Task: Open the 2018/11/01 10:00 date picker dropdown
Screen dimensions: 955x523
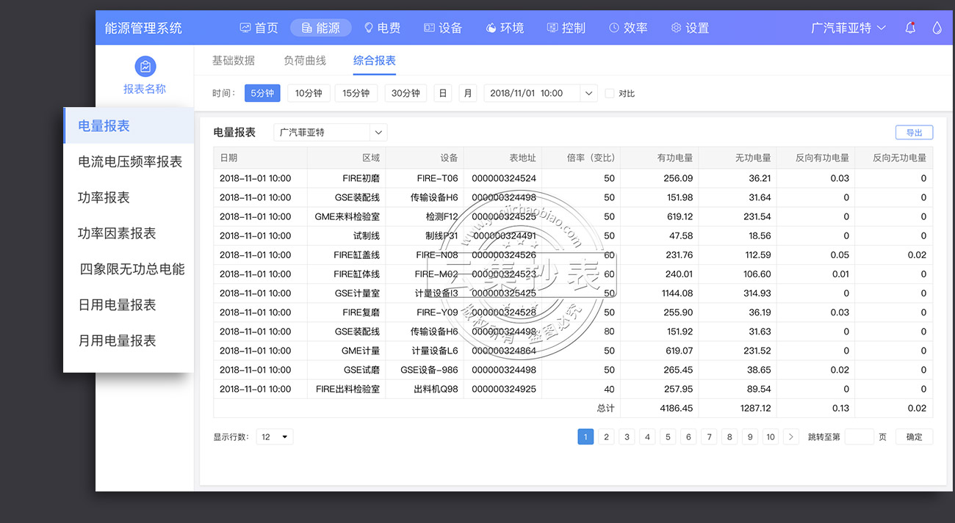Action: pos(541,93)
